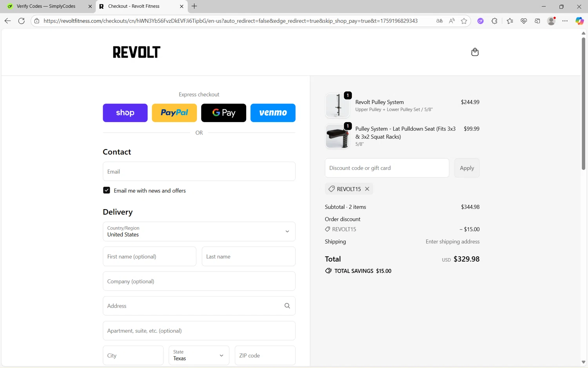Click the First name field
The height and width of the screenshot is (368, 588).
(150, 257)
